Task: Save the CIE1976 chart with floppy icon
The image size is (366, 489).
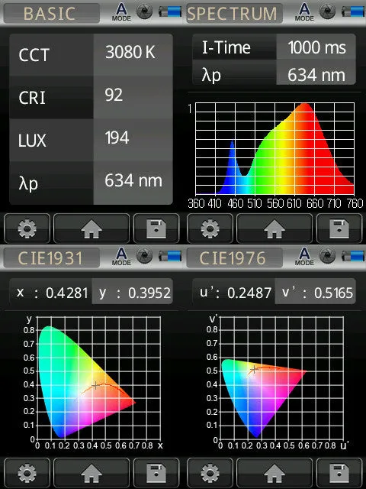Action: click(339, 473)
